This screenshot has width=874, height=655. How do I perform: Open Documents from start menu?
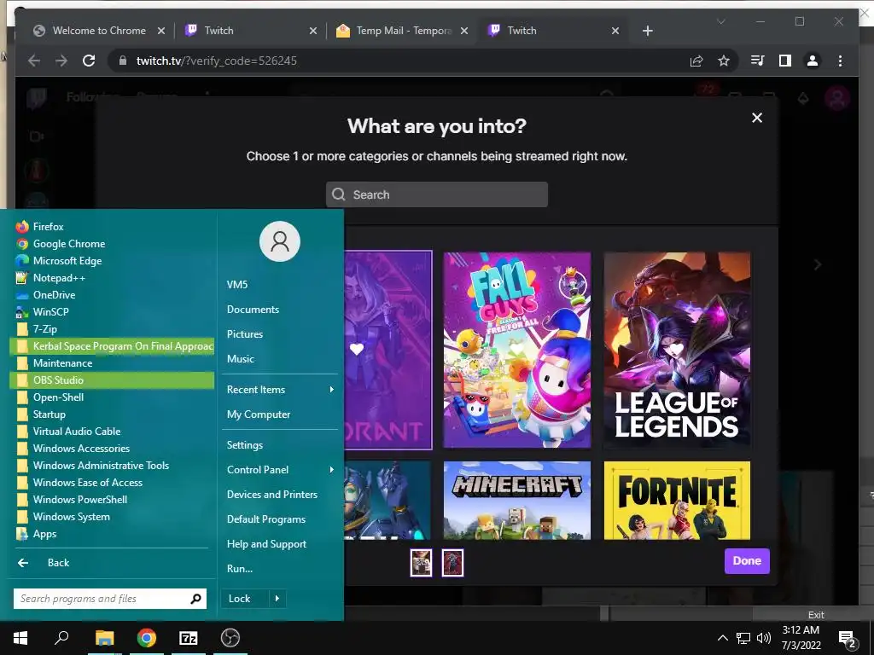pos(253,310)
